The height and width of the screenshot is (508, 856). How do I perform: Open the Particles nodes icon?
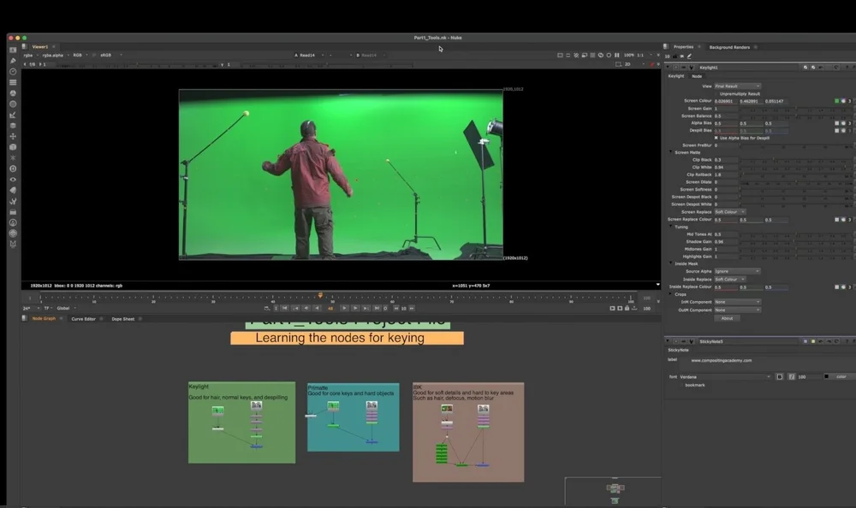click(13, 157)
